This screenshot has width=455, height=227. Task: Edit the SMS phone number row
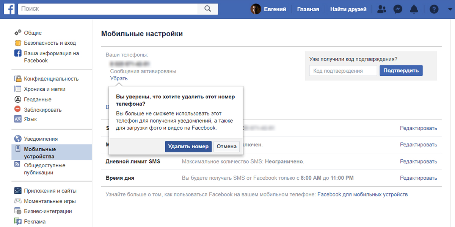point(419,128)
